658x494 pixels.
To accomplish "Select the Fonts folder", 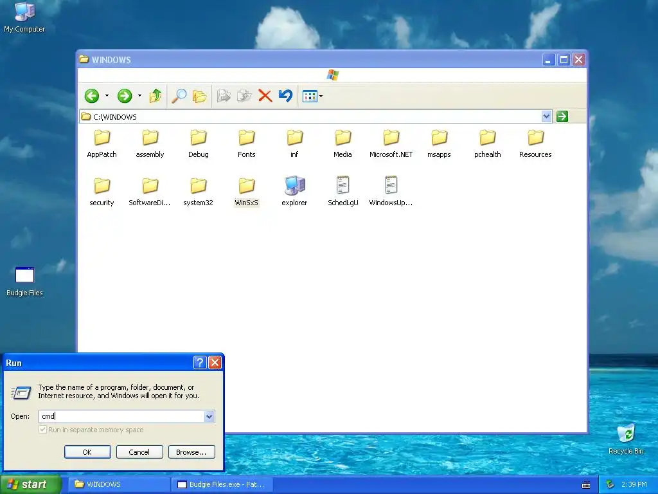I will coord(246,144).
